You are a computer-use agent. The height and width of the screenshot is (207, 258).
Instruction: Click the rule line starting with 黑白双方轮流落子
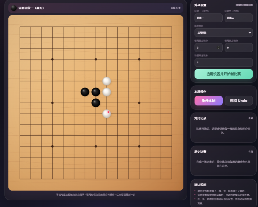[221, 191]
